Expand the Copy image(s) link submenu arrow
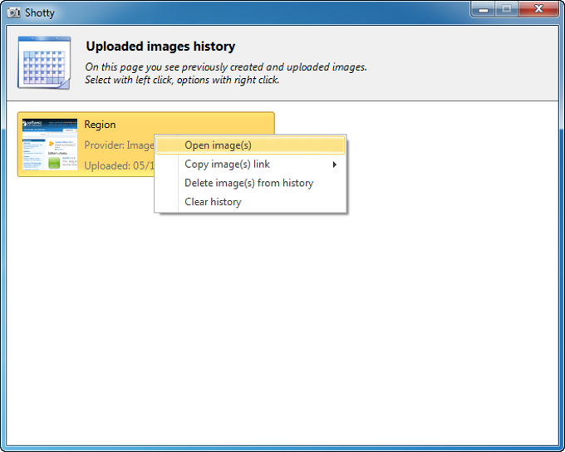 pos(335,165)
